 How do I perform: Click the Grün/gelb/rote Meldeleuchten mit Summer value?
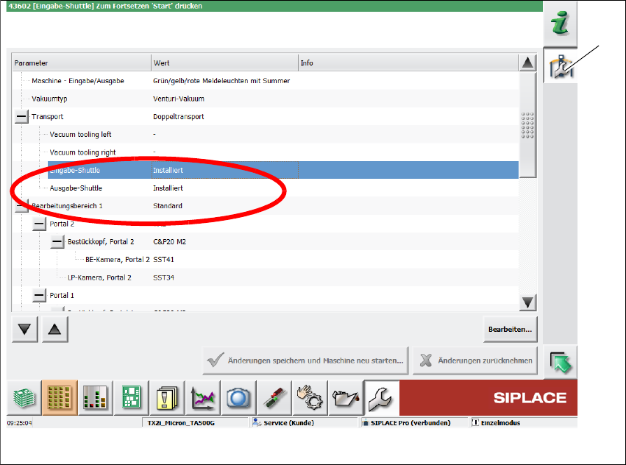point(221,81)
